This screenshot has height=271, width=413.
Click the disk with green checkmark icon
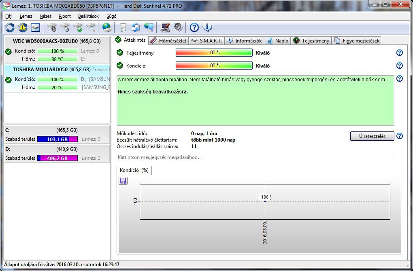pyautogui.click(x=78, y=28)
